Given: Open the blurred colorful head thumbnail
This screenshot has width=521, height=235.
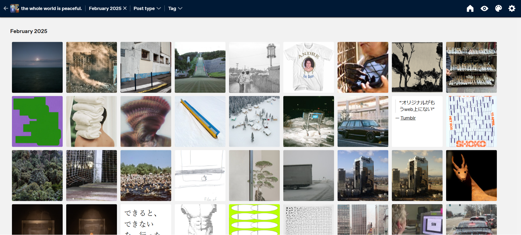Looking at the screenshot, I should click(146, 122).
